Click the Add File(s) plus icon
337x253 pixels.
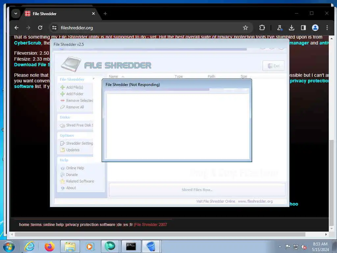pos(63,87)
